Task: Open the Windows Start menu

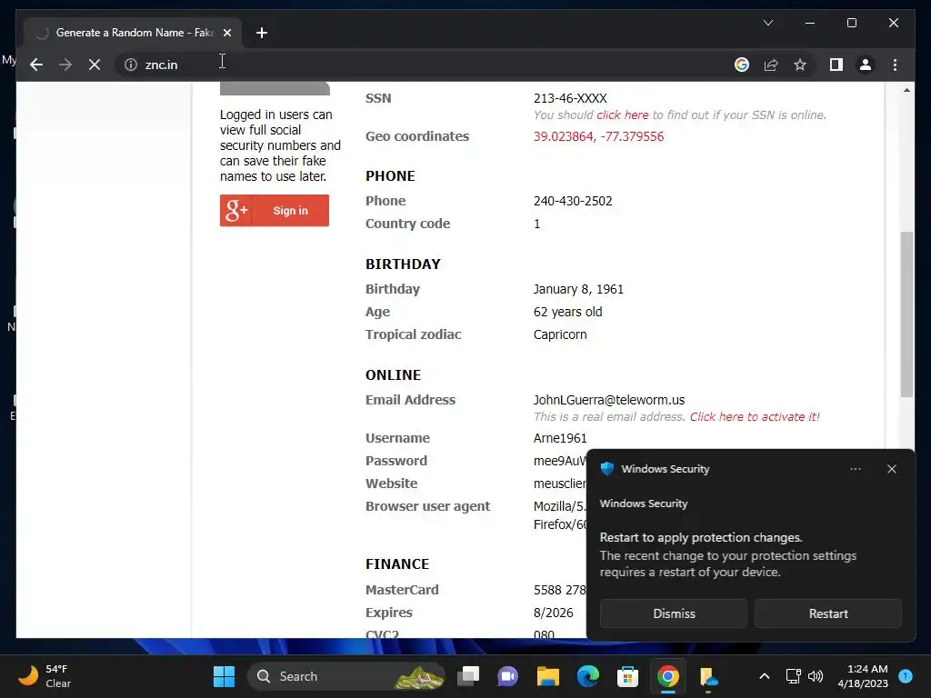Action: [x=224, y=676]
